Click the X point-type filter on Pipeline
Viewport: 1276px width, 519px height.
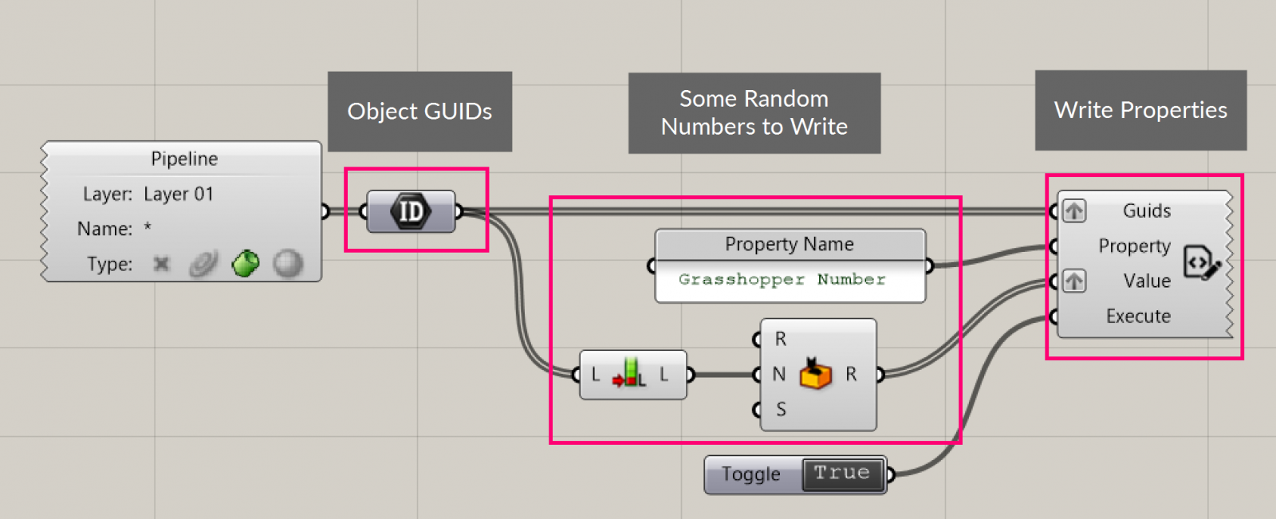point(160,263)
